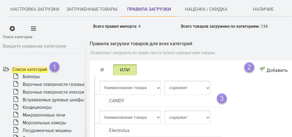Open the Наценка / Скидка tab
Image resolution: width=292 pixels, height=137 pixels.
(206, 9)
